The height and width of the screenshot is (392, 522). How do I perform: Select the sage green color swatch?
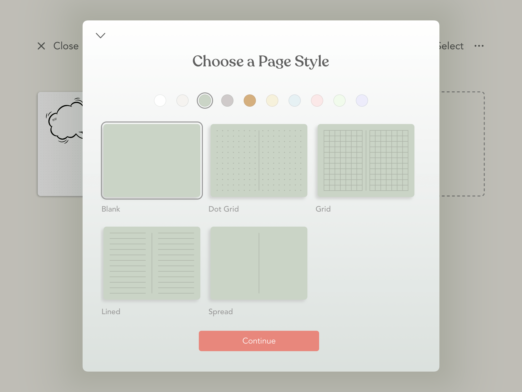(x=205, y=101)
